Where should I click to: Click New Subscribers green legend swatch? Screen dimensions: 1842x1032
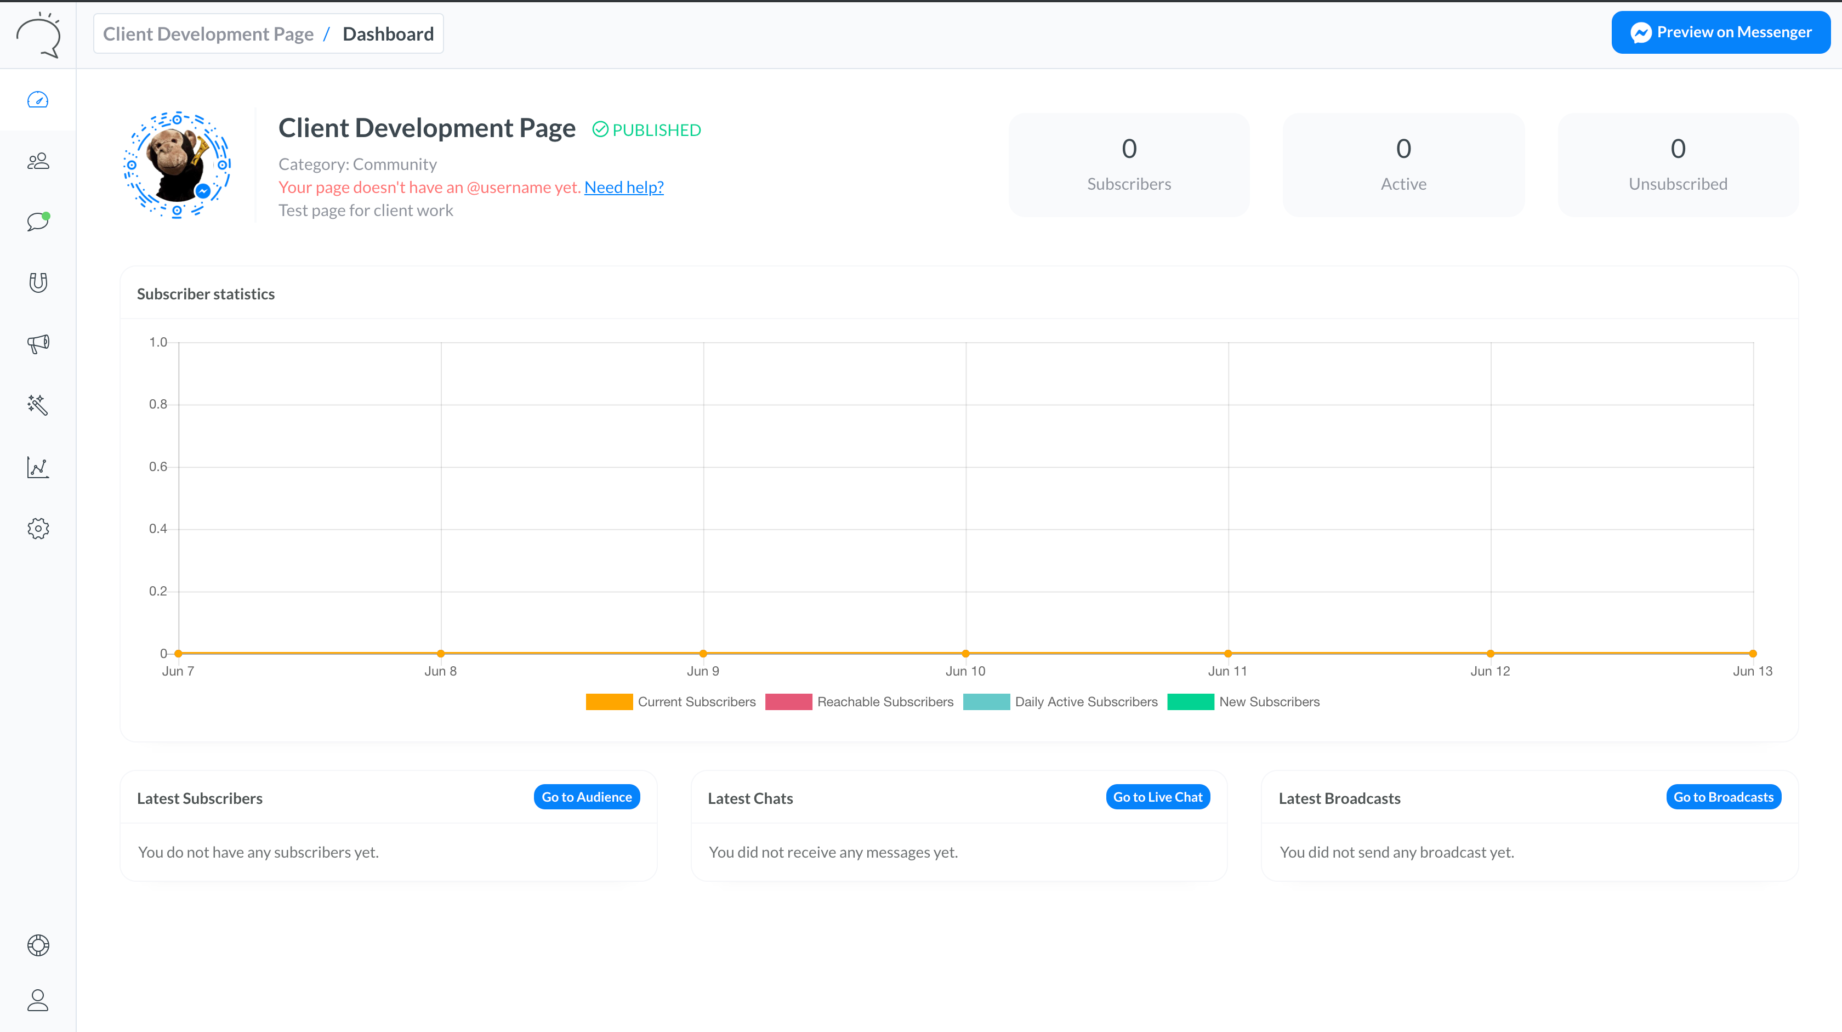click(1190, 701)
